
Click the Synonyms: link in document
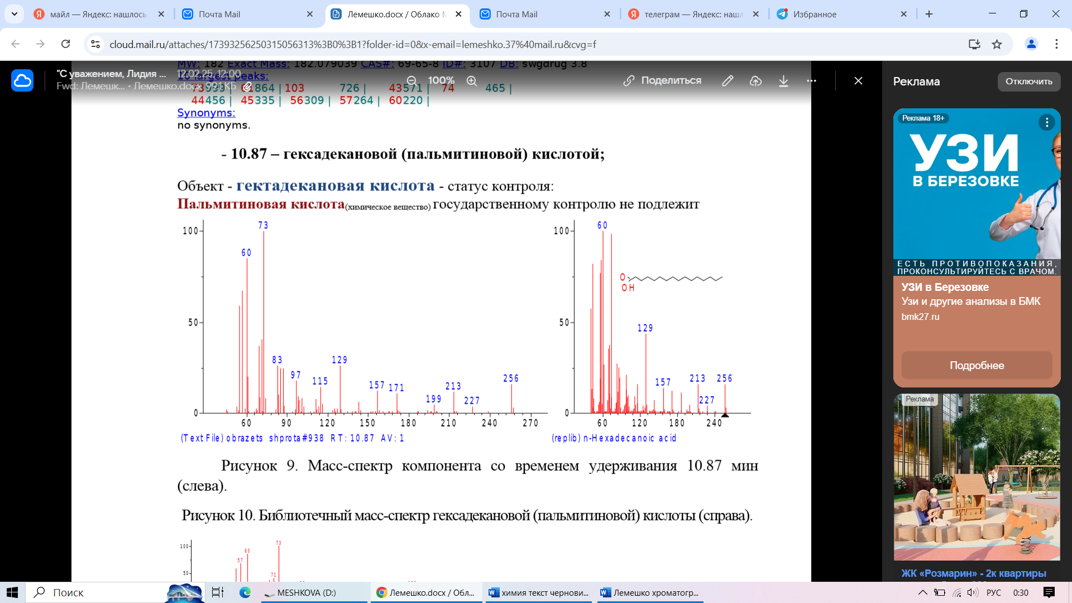tap(206, 113)
